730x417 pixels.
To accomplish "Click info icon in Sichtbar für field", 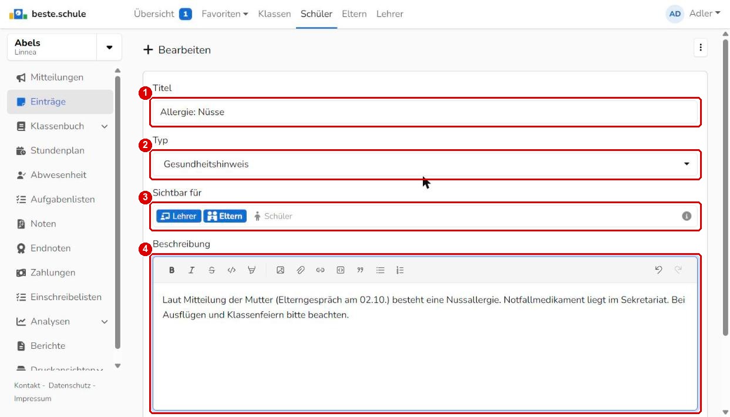I will click(686, 216).
